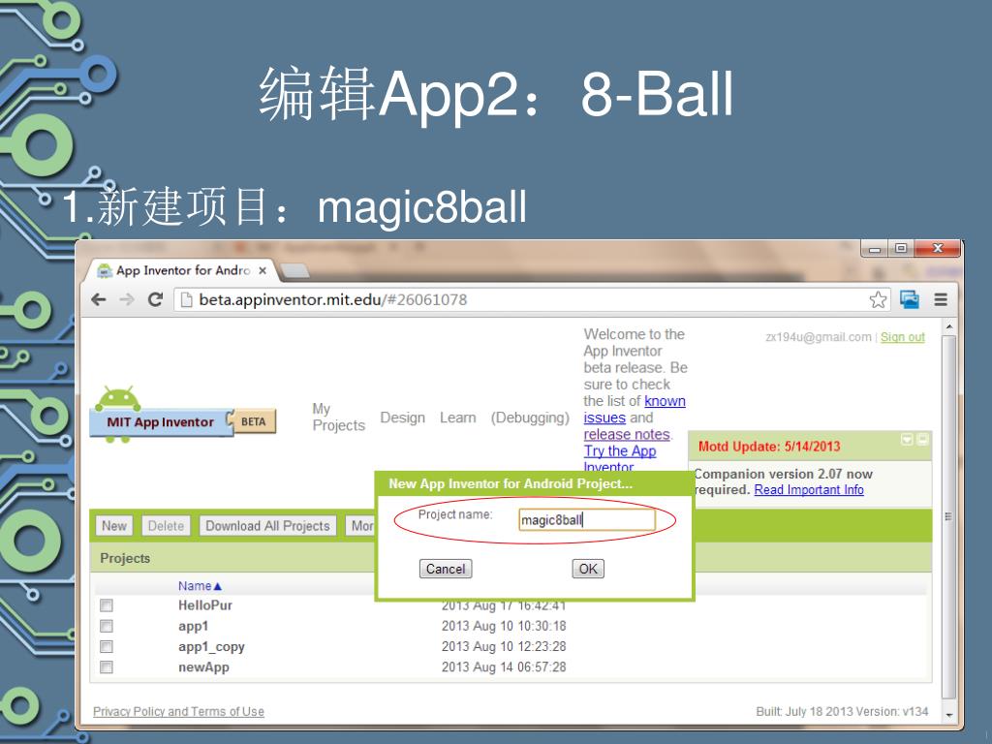992x744 pixels.
Task: Focus the Project name input field
Action: [x=587, y=520]
